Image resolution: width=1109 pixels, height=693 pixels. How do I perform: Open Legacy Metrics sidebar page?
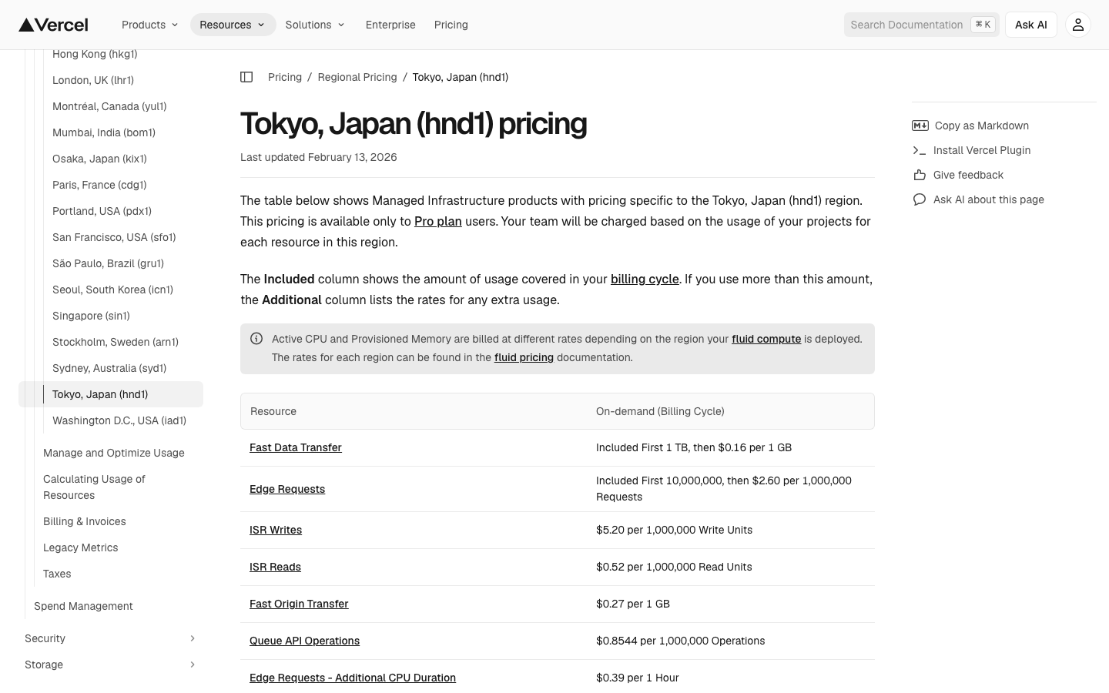81,547
